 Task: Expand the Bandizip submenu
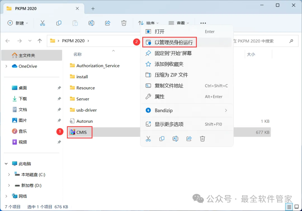click(x=226, y=110)
